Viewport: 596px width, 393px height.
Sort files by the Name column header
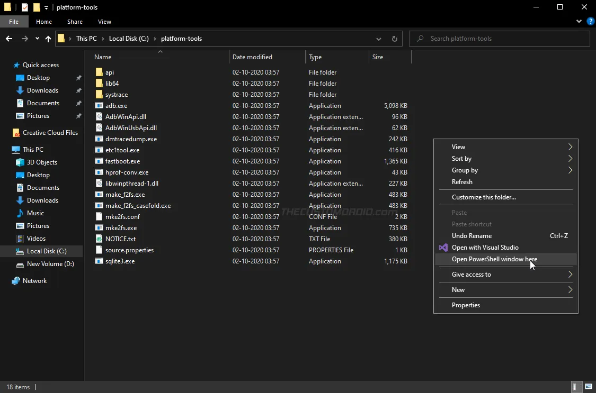[102, 57]
